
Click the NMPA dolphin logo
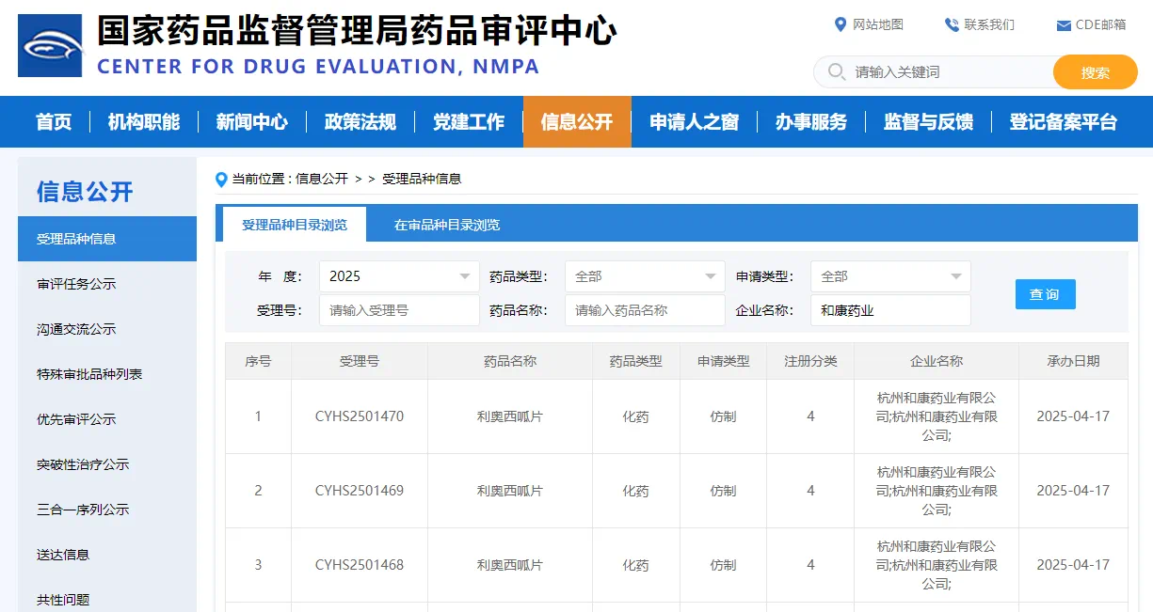[50, 45]
